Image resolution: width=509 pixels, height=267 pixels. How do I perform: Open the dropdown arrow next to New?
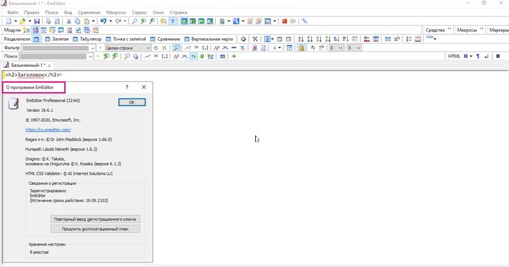(15, 21)
